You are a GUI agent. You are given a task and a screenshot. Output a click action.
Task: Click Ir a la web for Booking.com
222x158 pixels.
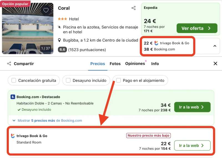(x=192, y=107)
